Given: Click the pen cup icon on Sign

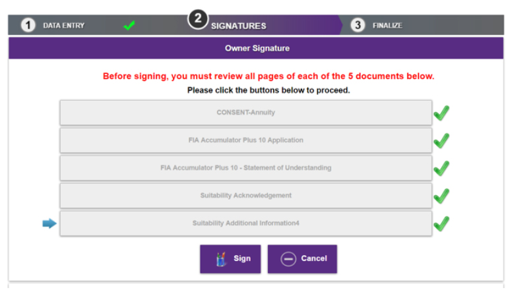Looking at the screenshot, I should [221, 259].
